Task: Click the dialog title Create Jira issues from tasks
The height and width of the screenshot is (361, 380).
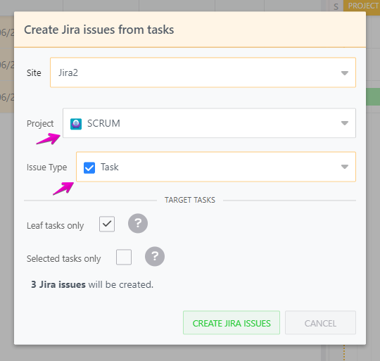Action: tap(99, 30)
